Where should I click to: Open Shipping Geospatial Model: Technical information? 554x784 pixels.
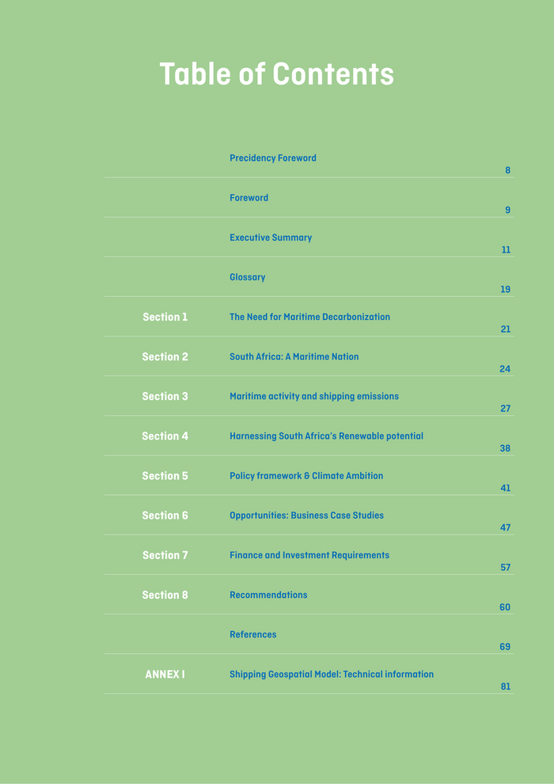tap(331, 675)
